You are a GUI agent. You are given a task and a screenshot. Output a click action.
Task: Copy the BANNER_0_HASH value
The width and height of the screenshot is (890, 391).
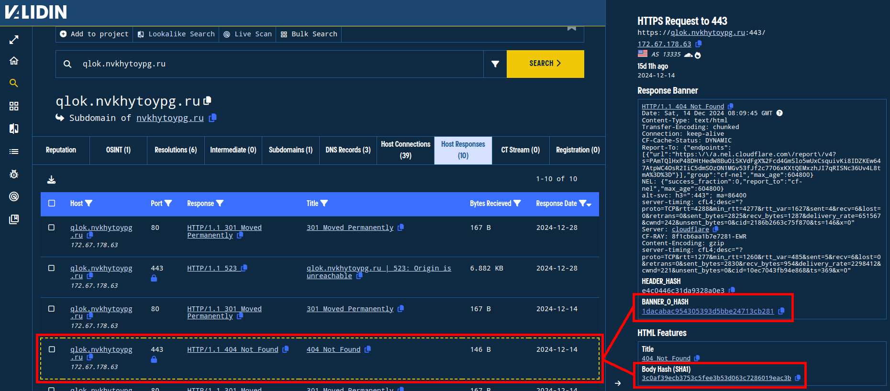click(781, 311)
